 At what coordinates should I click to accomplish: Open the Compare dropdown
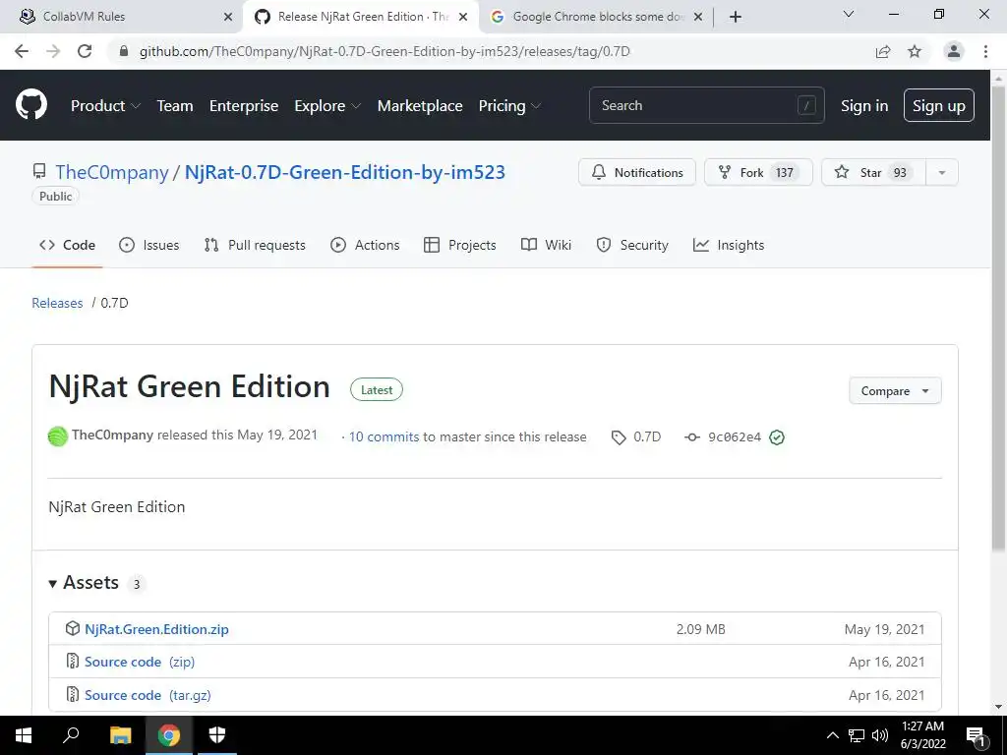click(895, 391)
